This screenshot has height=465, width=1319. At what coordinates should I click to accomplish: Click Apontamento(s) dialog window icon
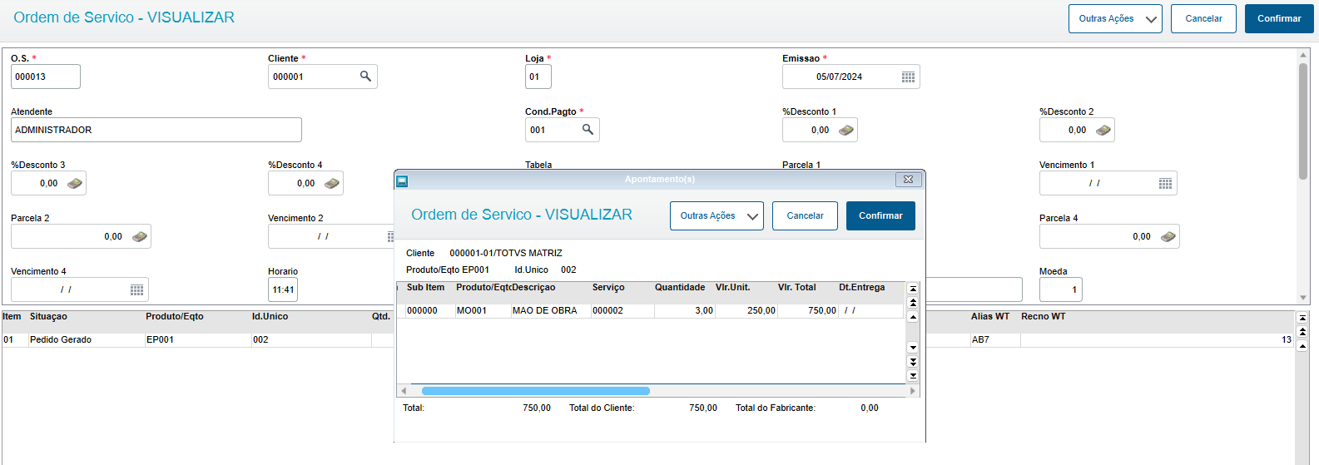click(x=402, y=180)
